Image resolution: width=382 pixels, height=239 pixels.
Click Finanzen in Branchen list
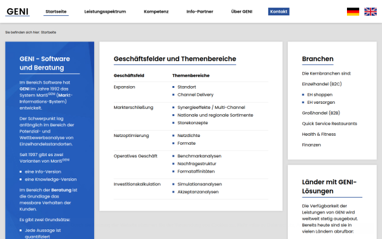311,145
